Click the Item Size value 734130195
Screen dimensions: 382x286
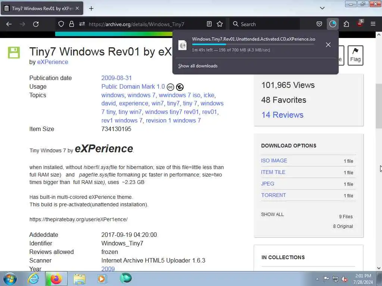coord(116,129)
